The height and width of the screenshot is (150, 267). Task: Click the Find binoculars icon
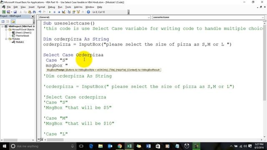click(34, 12)
